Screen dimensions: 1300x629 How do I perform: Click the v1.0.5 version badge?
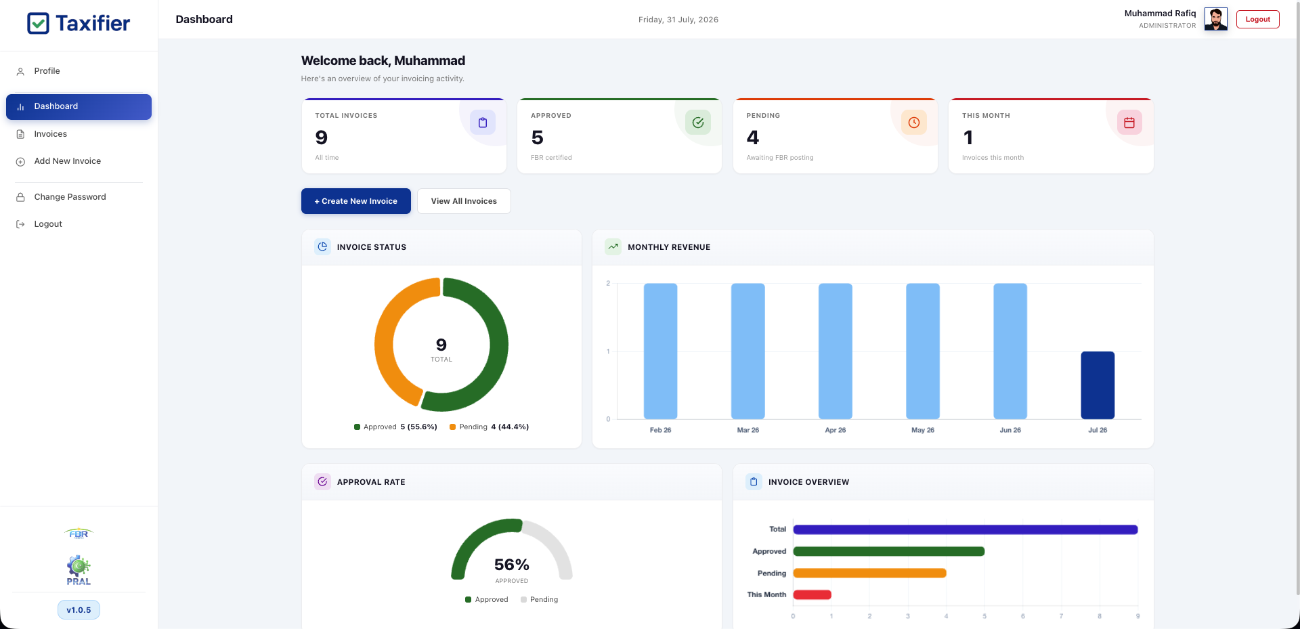tap(79, 610)
